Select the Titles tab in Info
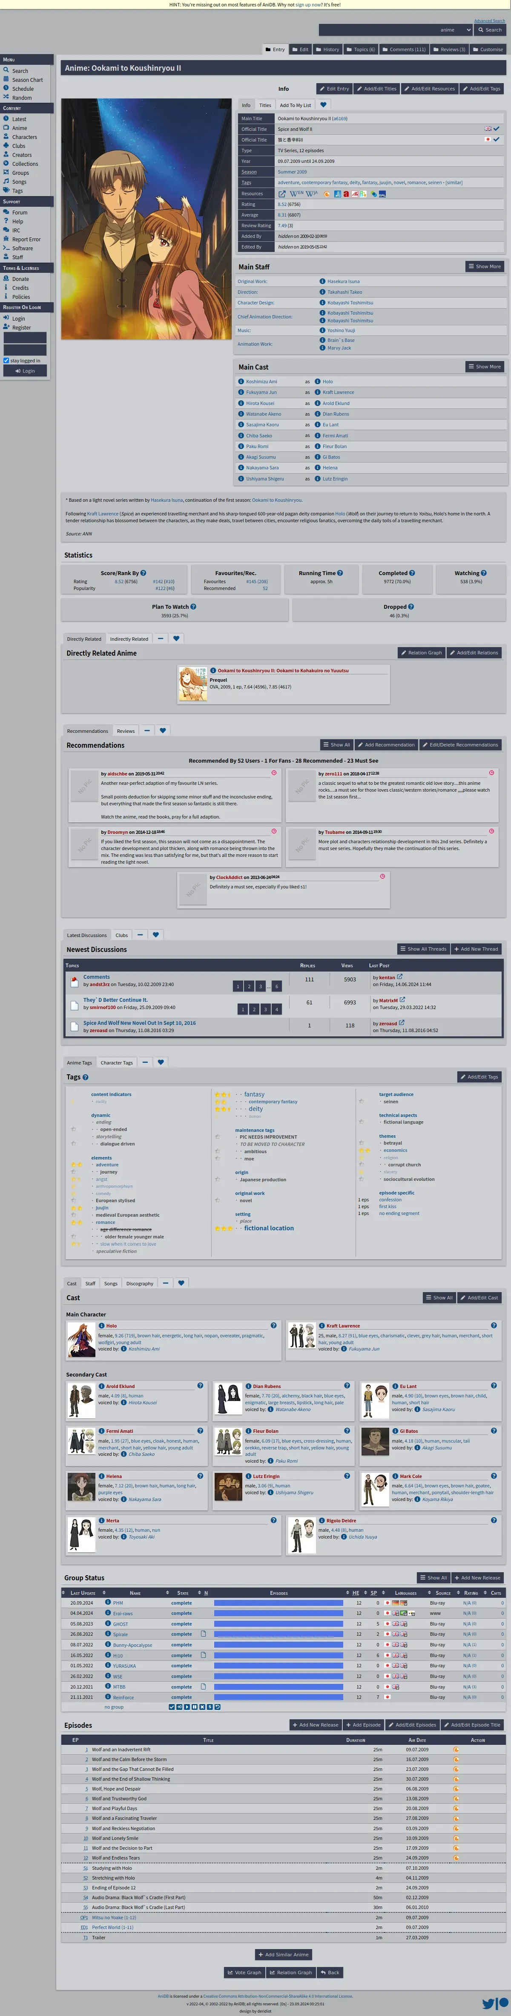Screen dimensions: 511x2016 pyautogui.click(x=266, y=105)
